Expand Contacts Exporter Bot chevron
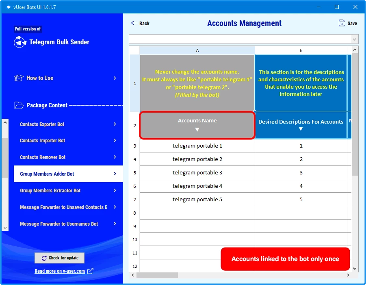This screenshot has width=366, height=285. (x=115, y=124)
